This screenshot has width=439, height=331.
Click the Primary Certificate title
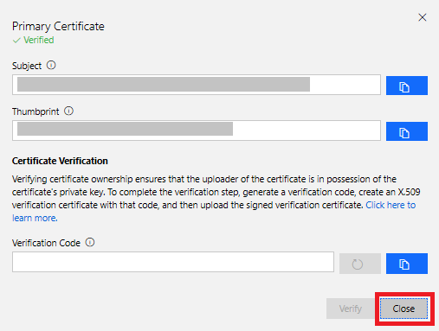[58, 26]
